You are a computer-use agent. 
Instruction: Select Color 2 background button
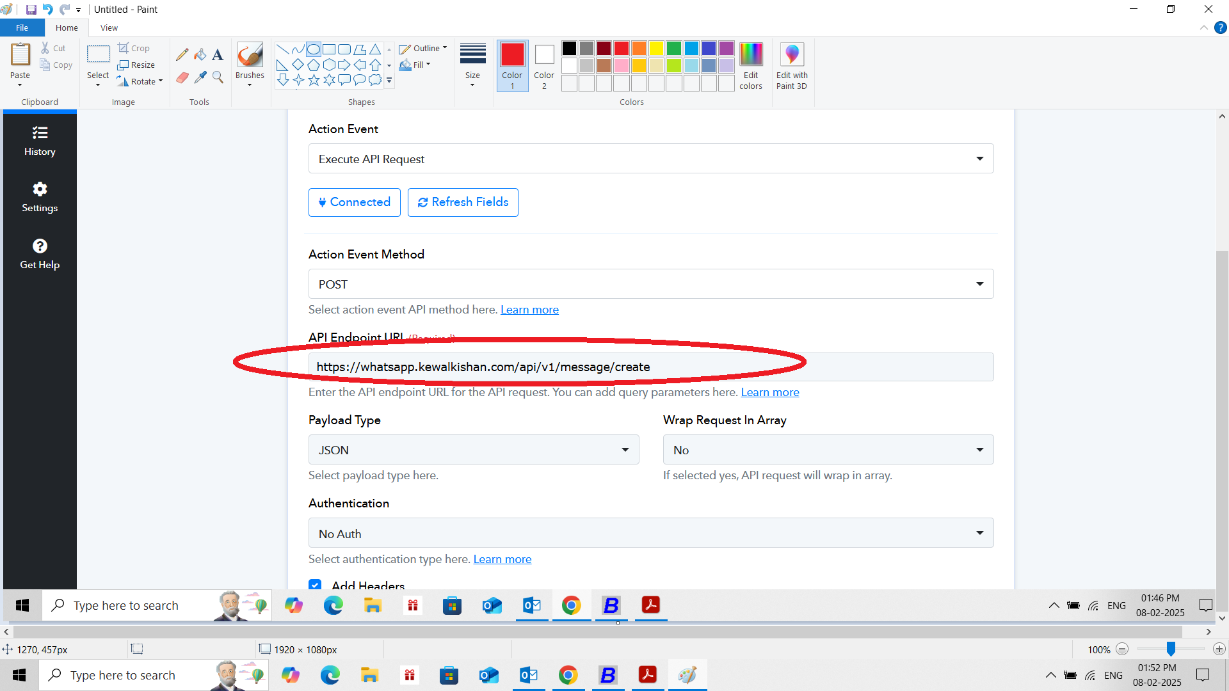click(x=544, y=65)
